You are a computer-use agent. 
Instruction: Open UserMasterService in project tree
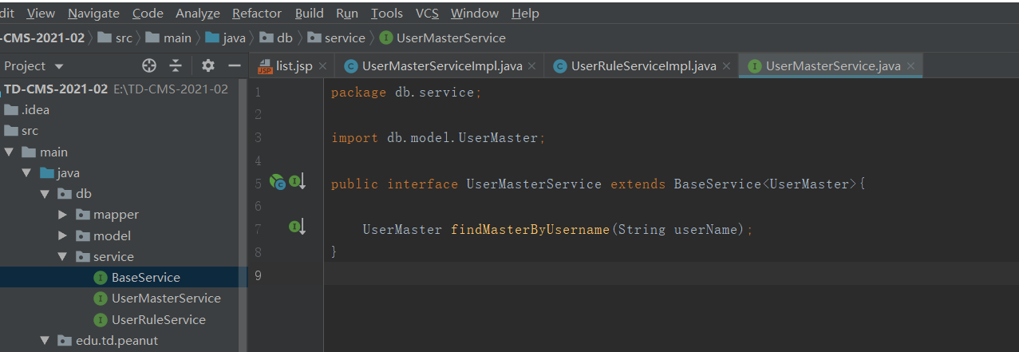[166, 299]
